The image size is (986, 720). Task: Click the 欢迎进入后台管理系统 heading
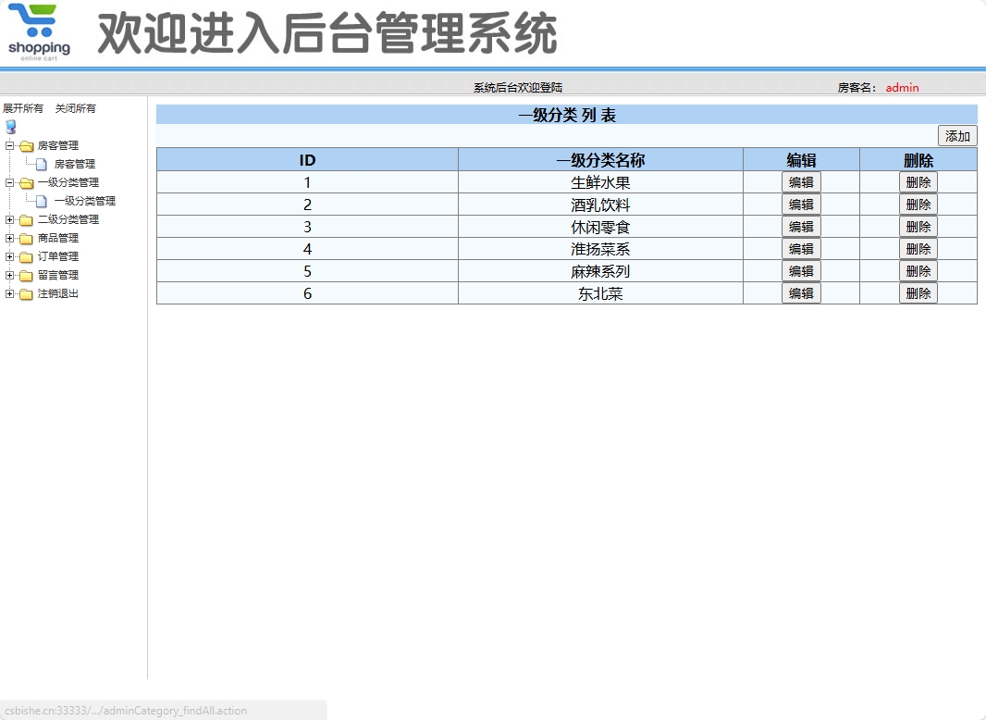[327, 33]
